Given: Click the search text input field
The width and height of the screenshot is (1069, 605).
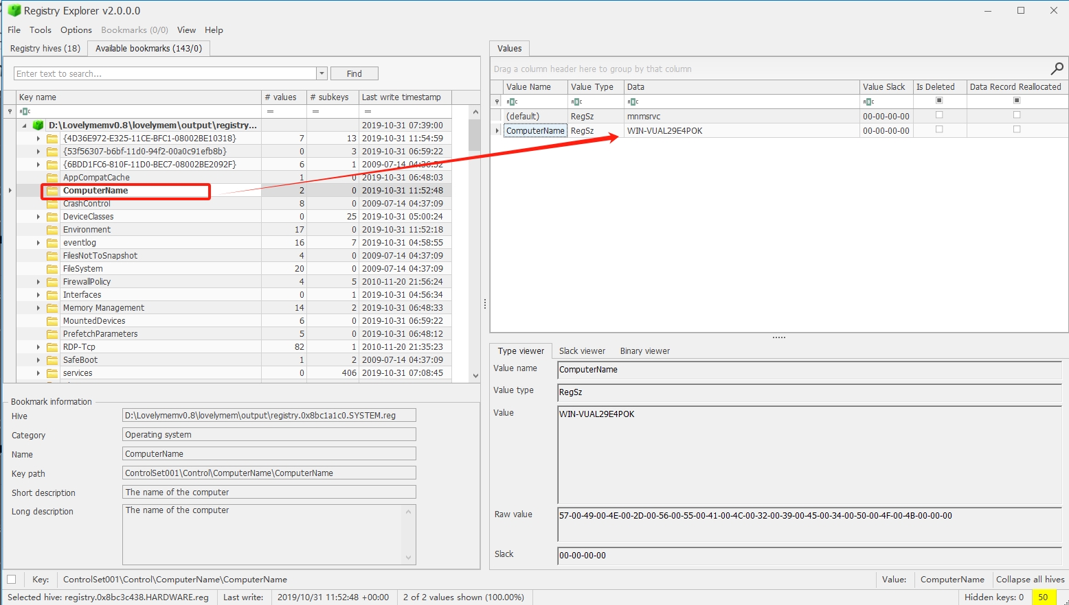Looking at the screenshot, I should point(165,73).
